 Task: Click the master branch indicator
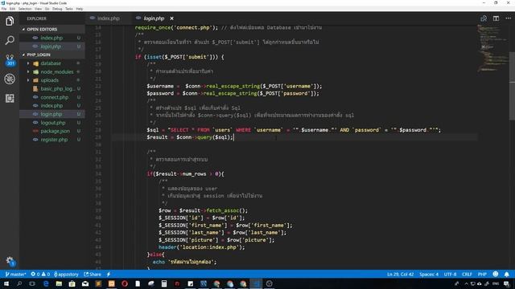click(x=15, y=275)
